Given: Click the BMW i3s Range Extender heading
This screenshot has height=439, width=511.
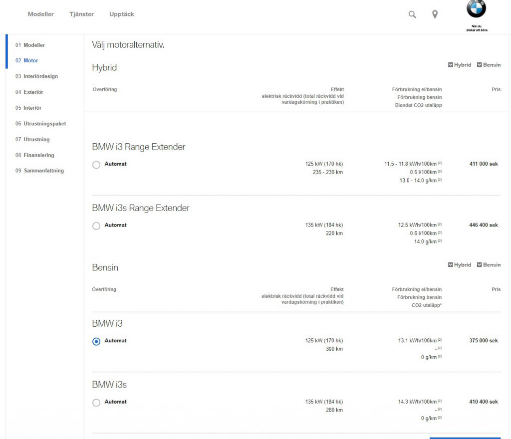Looking at the screenshot, I should [x=140, y=208].
